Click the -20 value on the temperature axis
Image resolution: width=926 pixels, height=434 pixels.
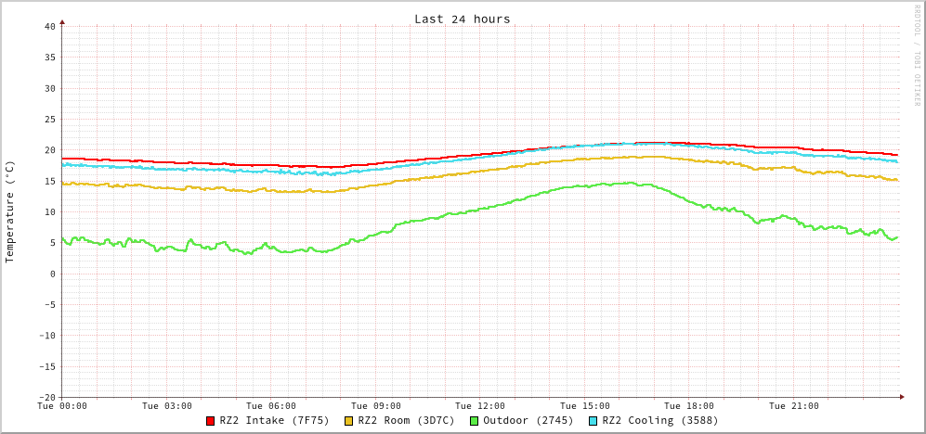[x=46, y=397]
